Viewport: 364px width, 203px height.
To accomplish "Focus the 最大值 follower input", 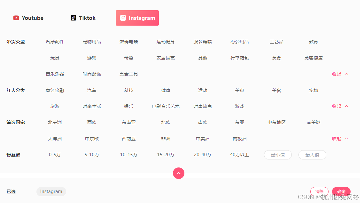I will tap(312, 155).
